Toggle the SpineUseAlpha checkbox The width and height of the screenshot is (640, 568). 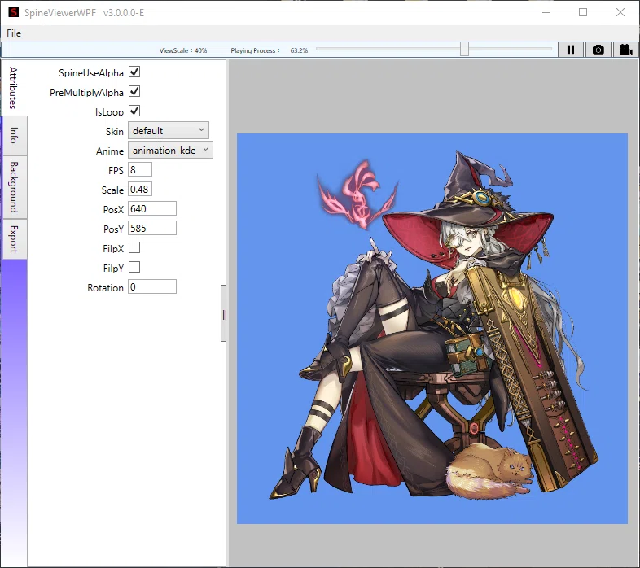[x=134, y=72]
